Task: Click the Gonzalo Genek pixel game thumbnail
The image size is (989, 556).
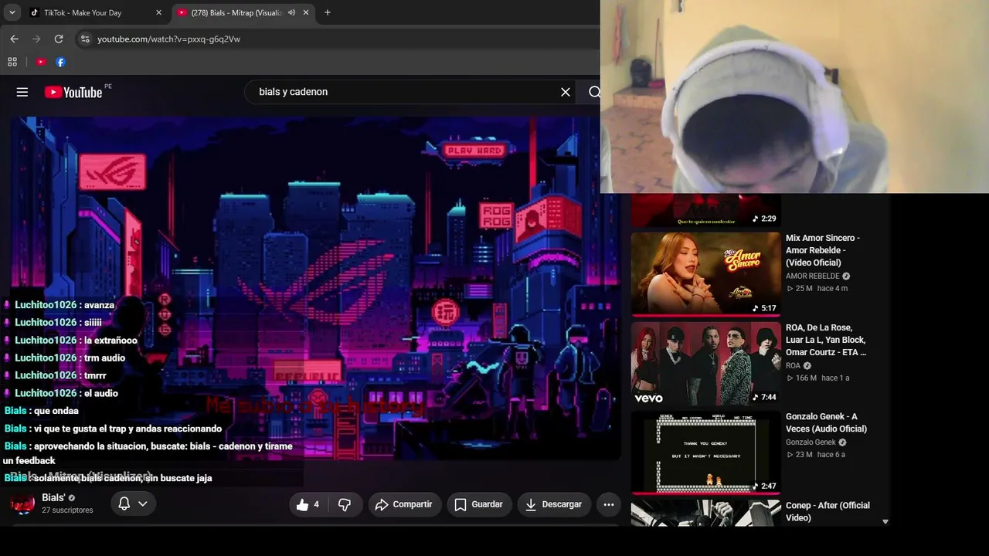Action: coord(706,453)
